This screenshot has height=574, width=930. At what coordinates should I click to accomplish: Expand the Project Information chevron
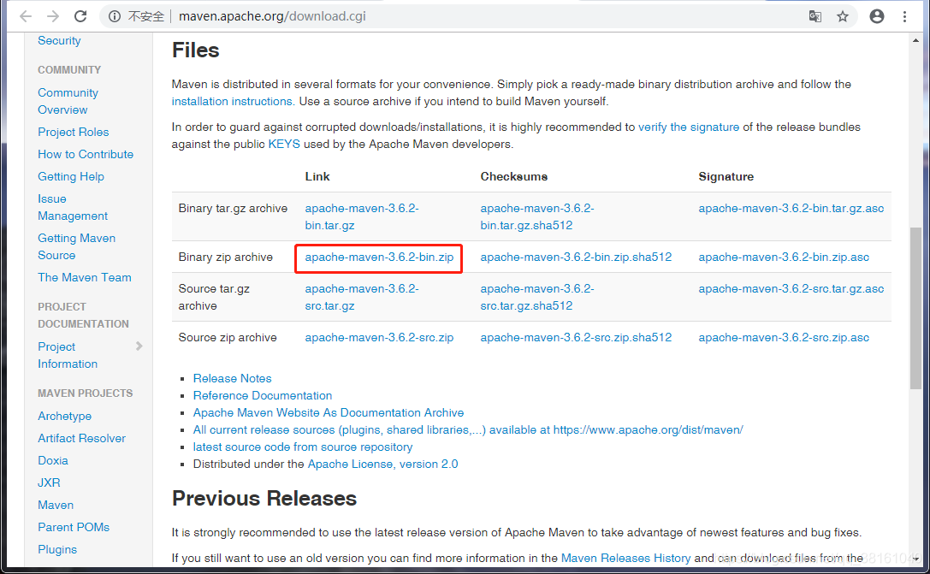(139, 346)
